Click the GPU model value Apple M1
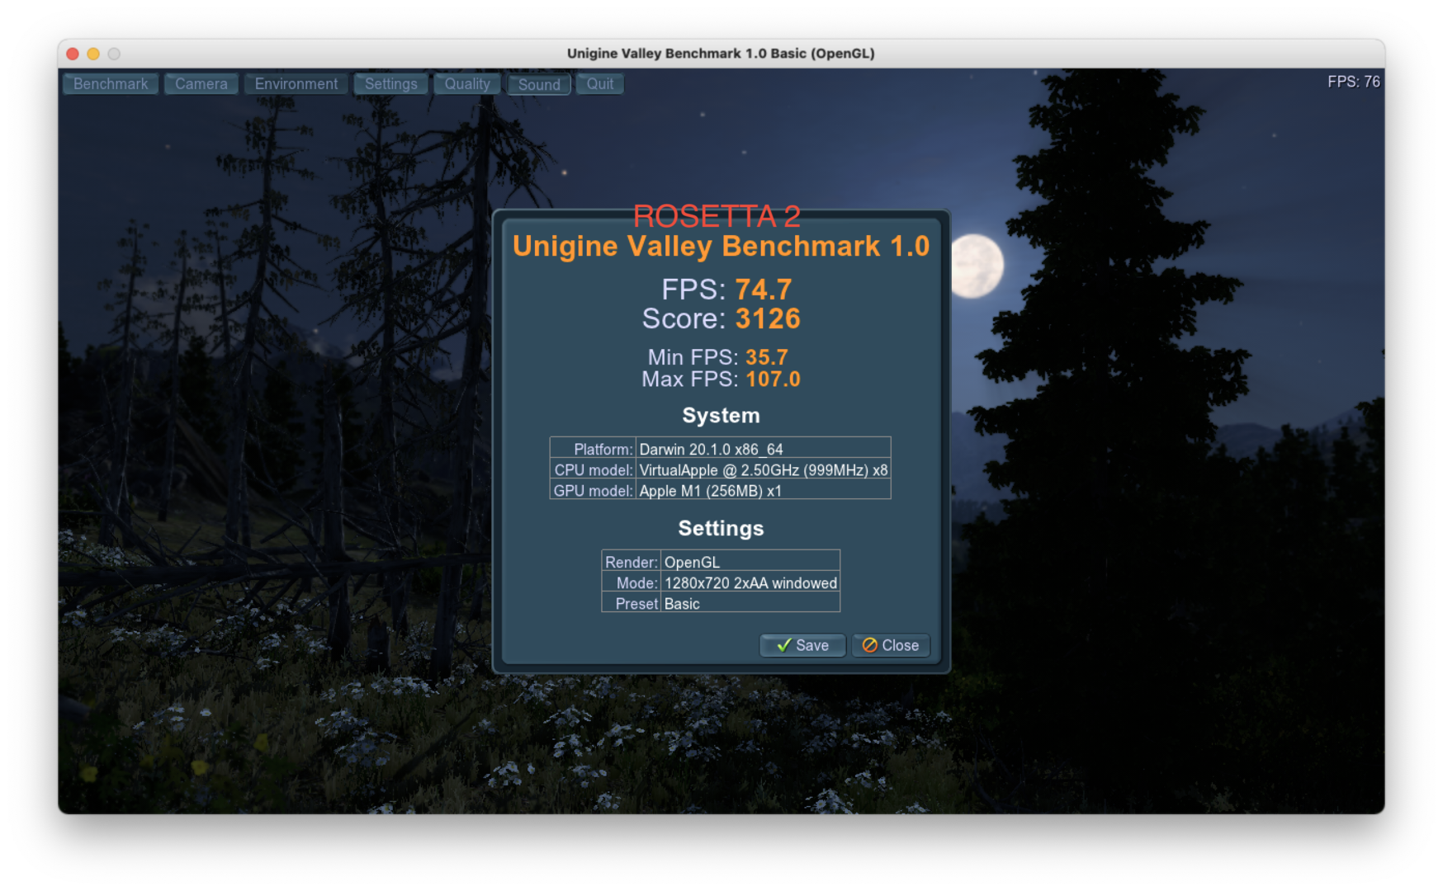The height and width of the screenshot is (891, 1443). pos(710,491)
